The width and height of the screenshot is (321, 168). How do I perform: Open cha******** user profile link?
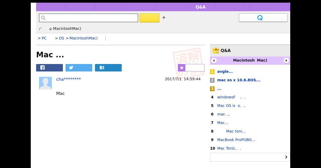(x=68, y=79)
